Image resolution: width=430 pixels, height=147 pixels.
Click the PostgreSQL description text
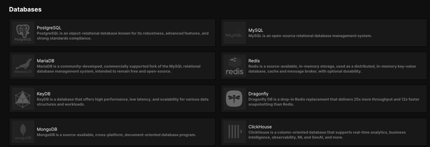(x=122, y=36)
